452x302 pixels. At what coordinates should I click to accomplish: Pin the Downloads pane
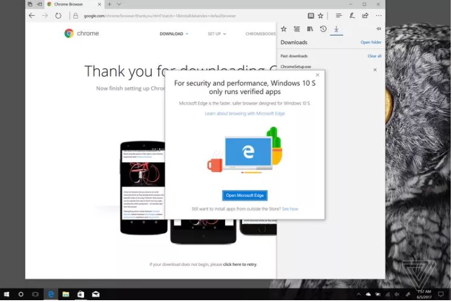coord(379,29)
